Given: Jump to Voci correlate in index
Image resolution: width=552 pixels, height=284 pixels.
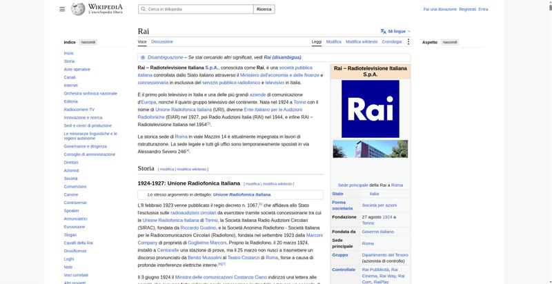Looking at the screenshot, I should tap(76, 275).
